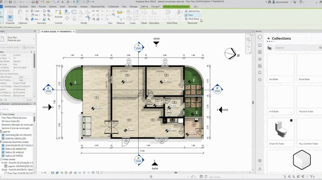
Task: Select the Smart Fit Toilet thumbnail
Action: coord(281,130)
